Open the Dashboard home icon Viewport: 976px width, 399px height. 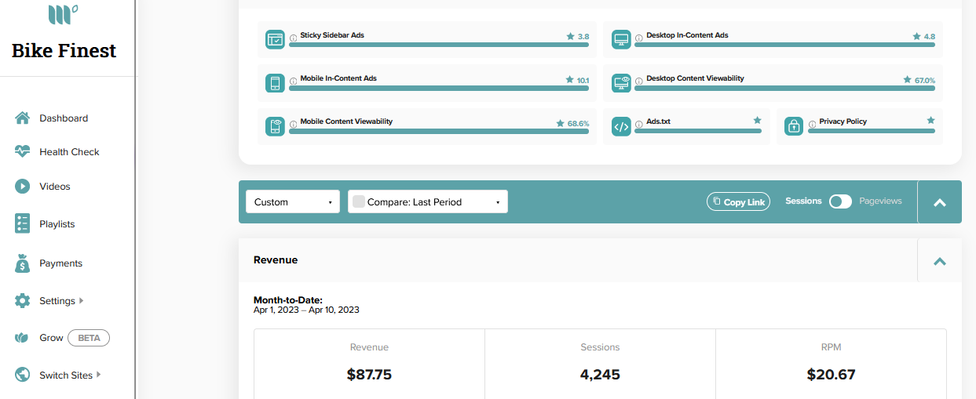coord(23,118)
